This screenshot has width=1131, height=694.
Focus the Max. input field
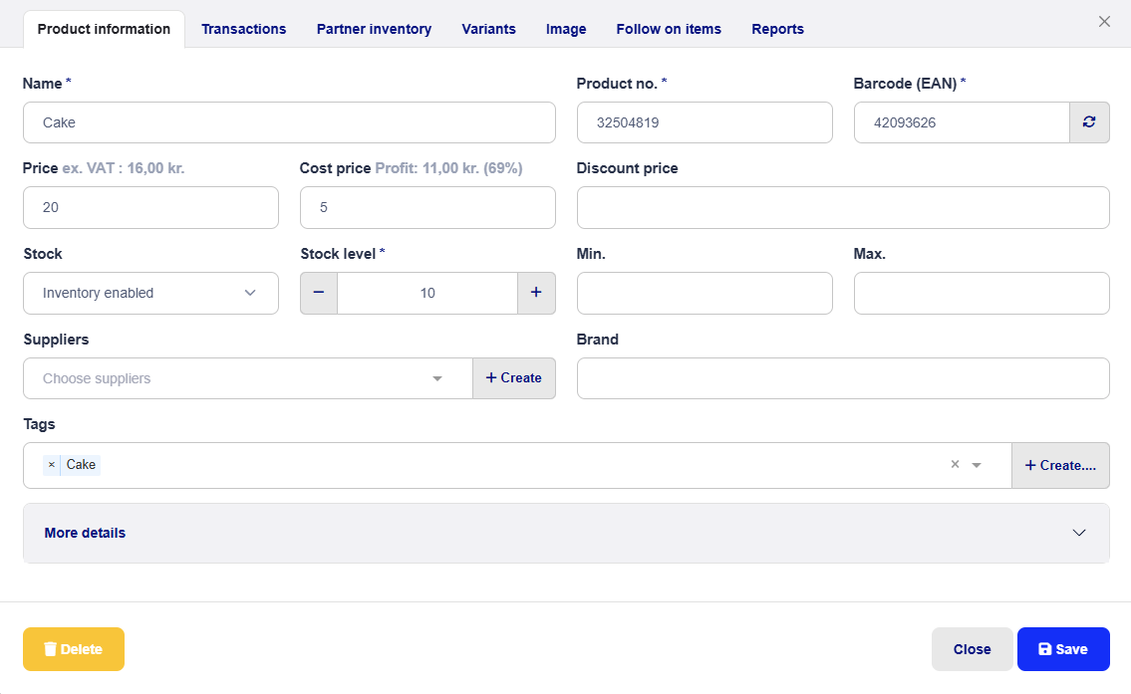982,294
